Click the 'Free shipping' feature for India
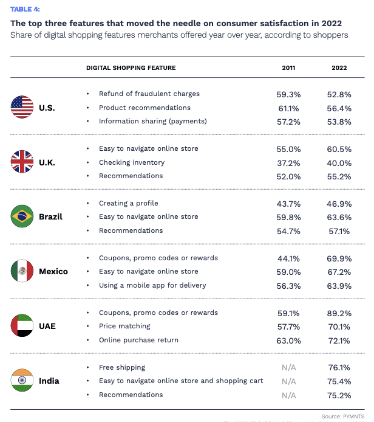The image size is (374, 422). (122, 367)
